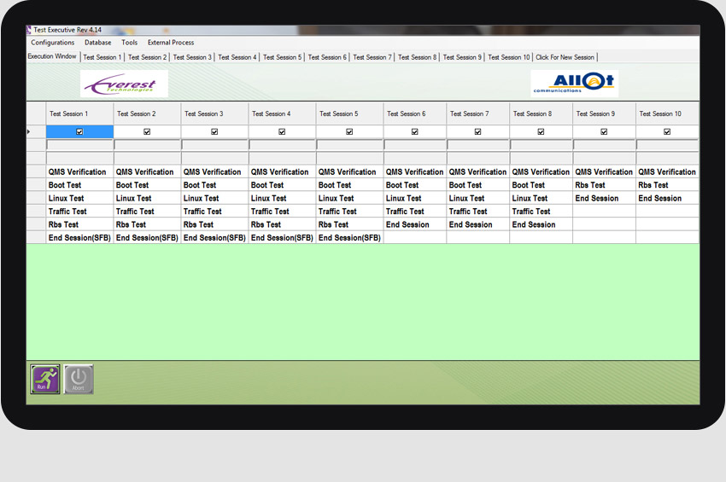The height and width of the screenshot is (482, 726).
Task: Go to the Execution Window tab
Action: 52,57
